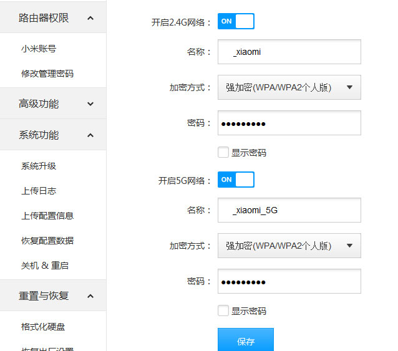Click the 保存 save button
This screenshot has height=351, width=398.
(246, 340)
